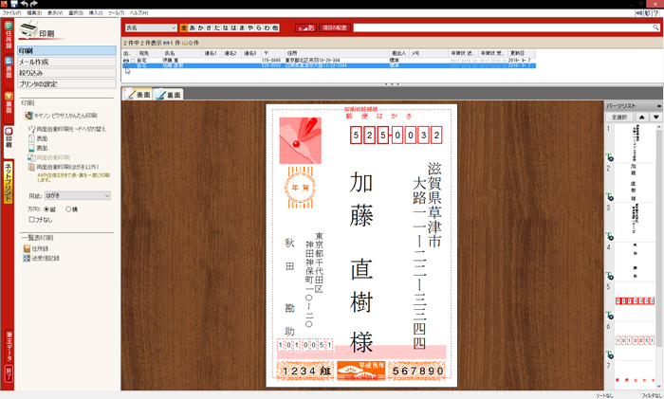
Task: Click the duplex auto-print mode switch icon
Action: click(x=31, y=128)
